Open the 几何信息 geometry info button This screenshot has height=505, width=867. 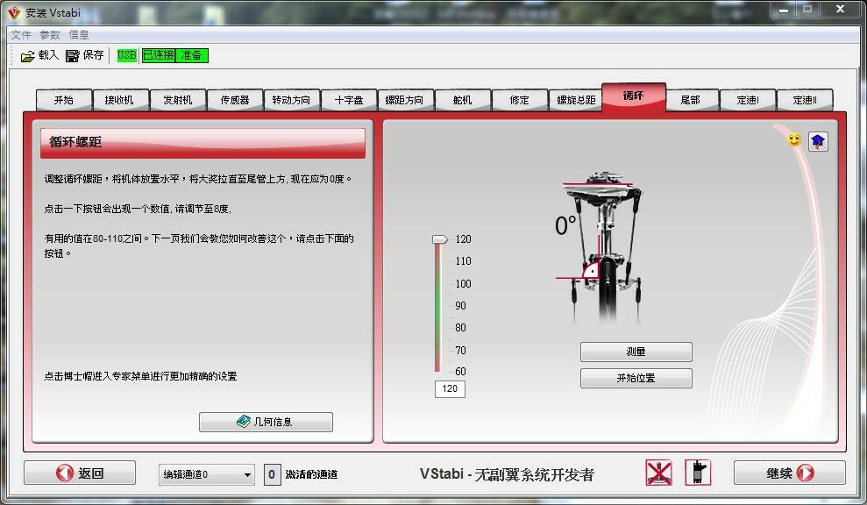266,422
